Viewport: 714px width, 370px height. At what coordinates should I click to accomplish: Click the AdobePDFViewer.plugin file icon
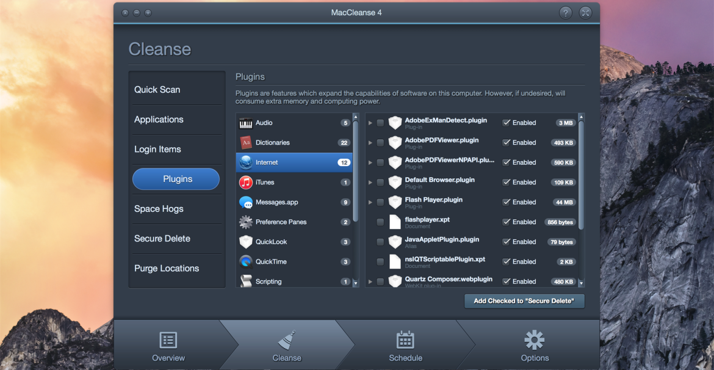click(x=395, y=143)
